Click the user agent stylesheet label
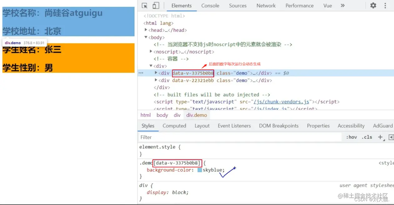The image size is (394, 205). [367, 185]
